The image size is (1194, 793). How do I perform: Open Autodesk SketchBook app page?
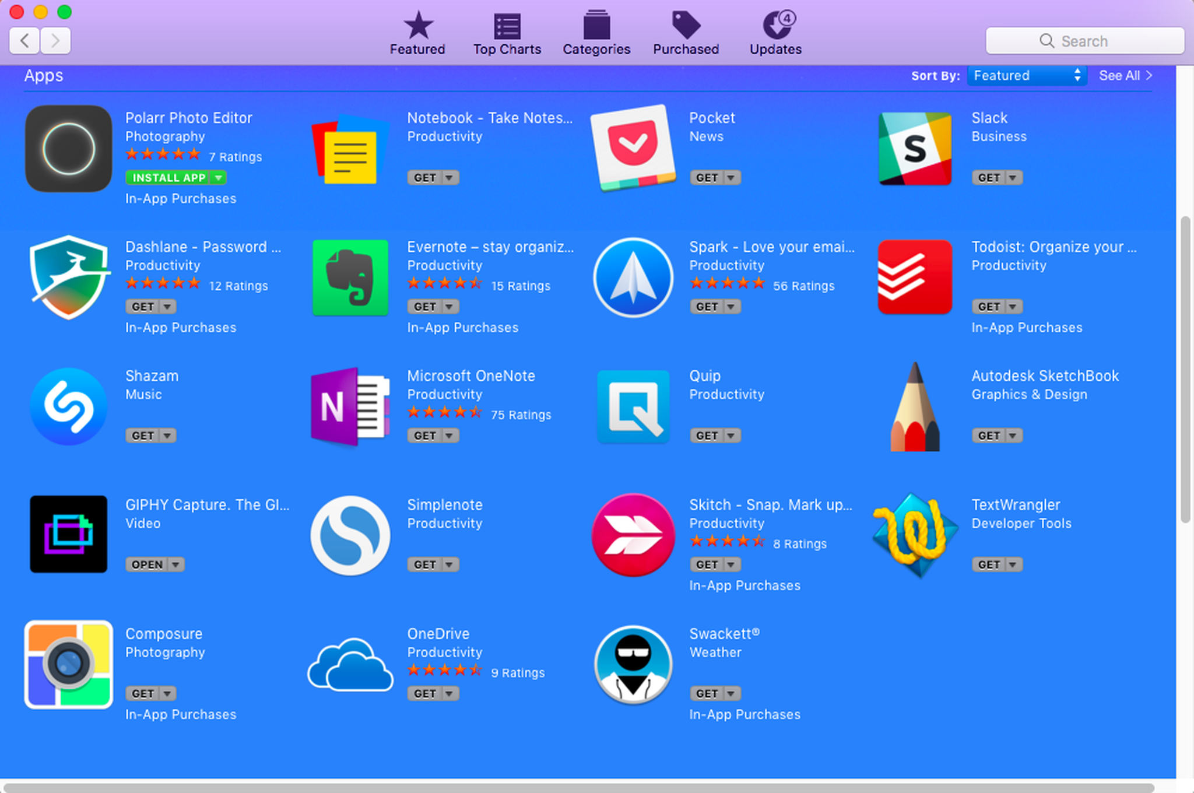1045,376
